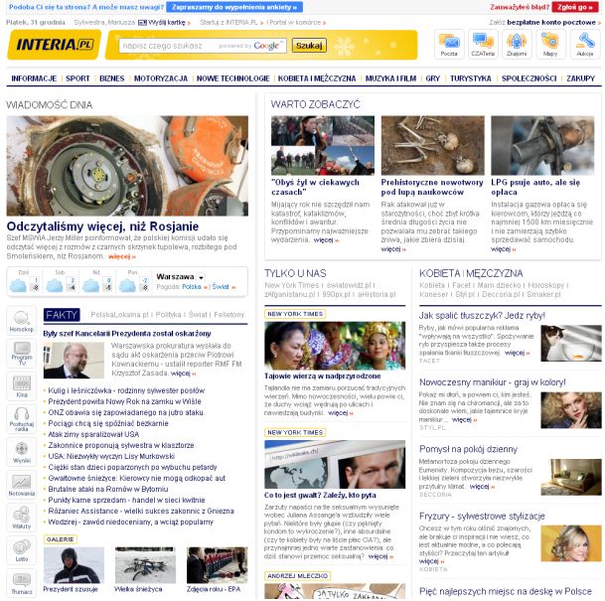
Task: Open the Horoskop sidebar icon
Action: pyautogui.click(x=22, y=320)
